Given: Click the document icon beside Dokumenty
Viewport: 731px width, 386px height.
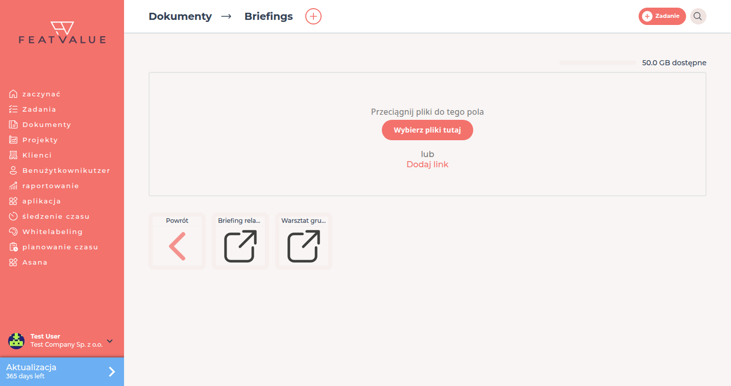Looking at the screenshot, I should [x=13, y=124].
